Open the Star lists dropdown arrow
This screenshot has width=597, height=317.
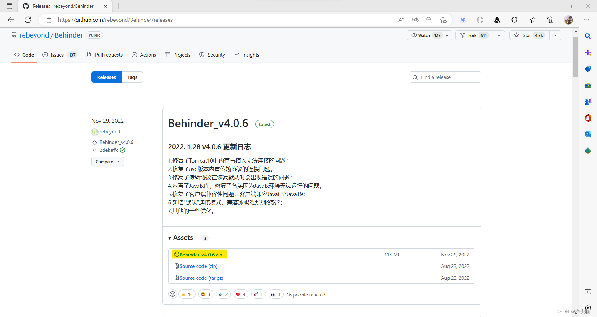coord(555,35)
